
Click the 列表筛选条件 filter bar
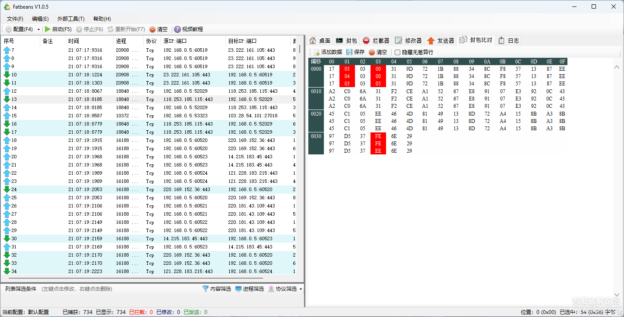(22, 289)
